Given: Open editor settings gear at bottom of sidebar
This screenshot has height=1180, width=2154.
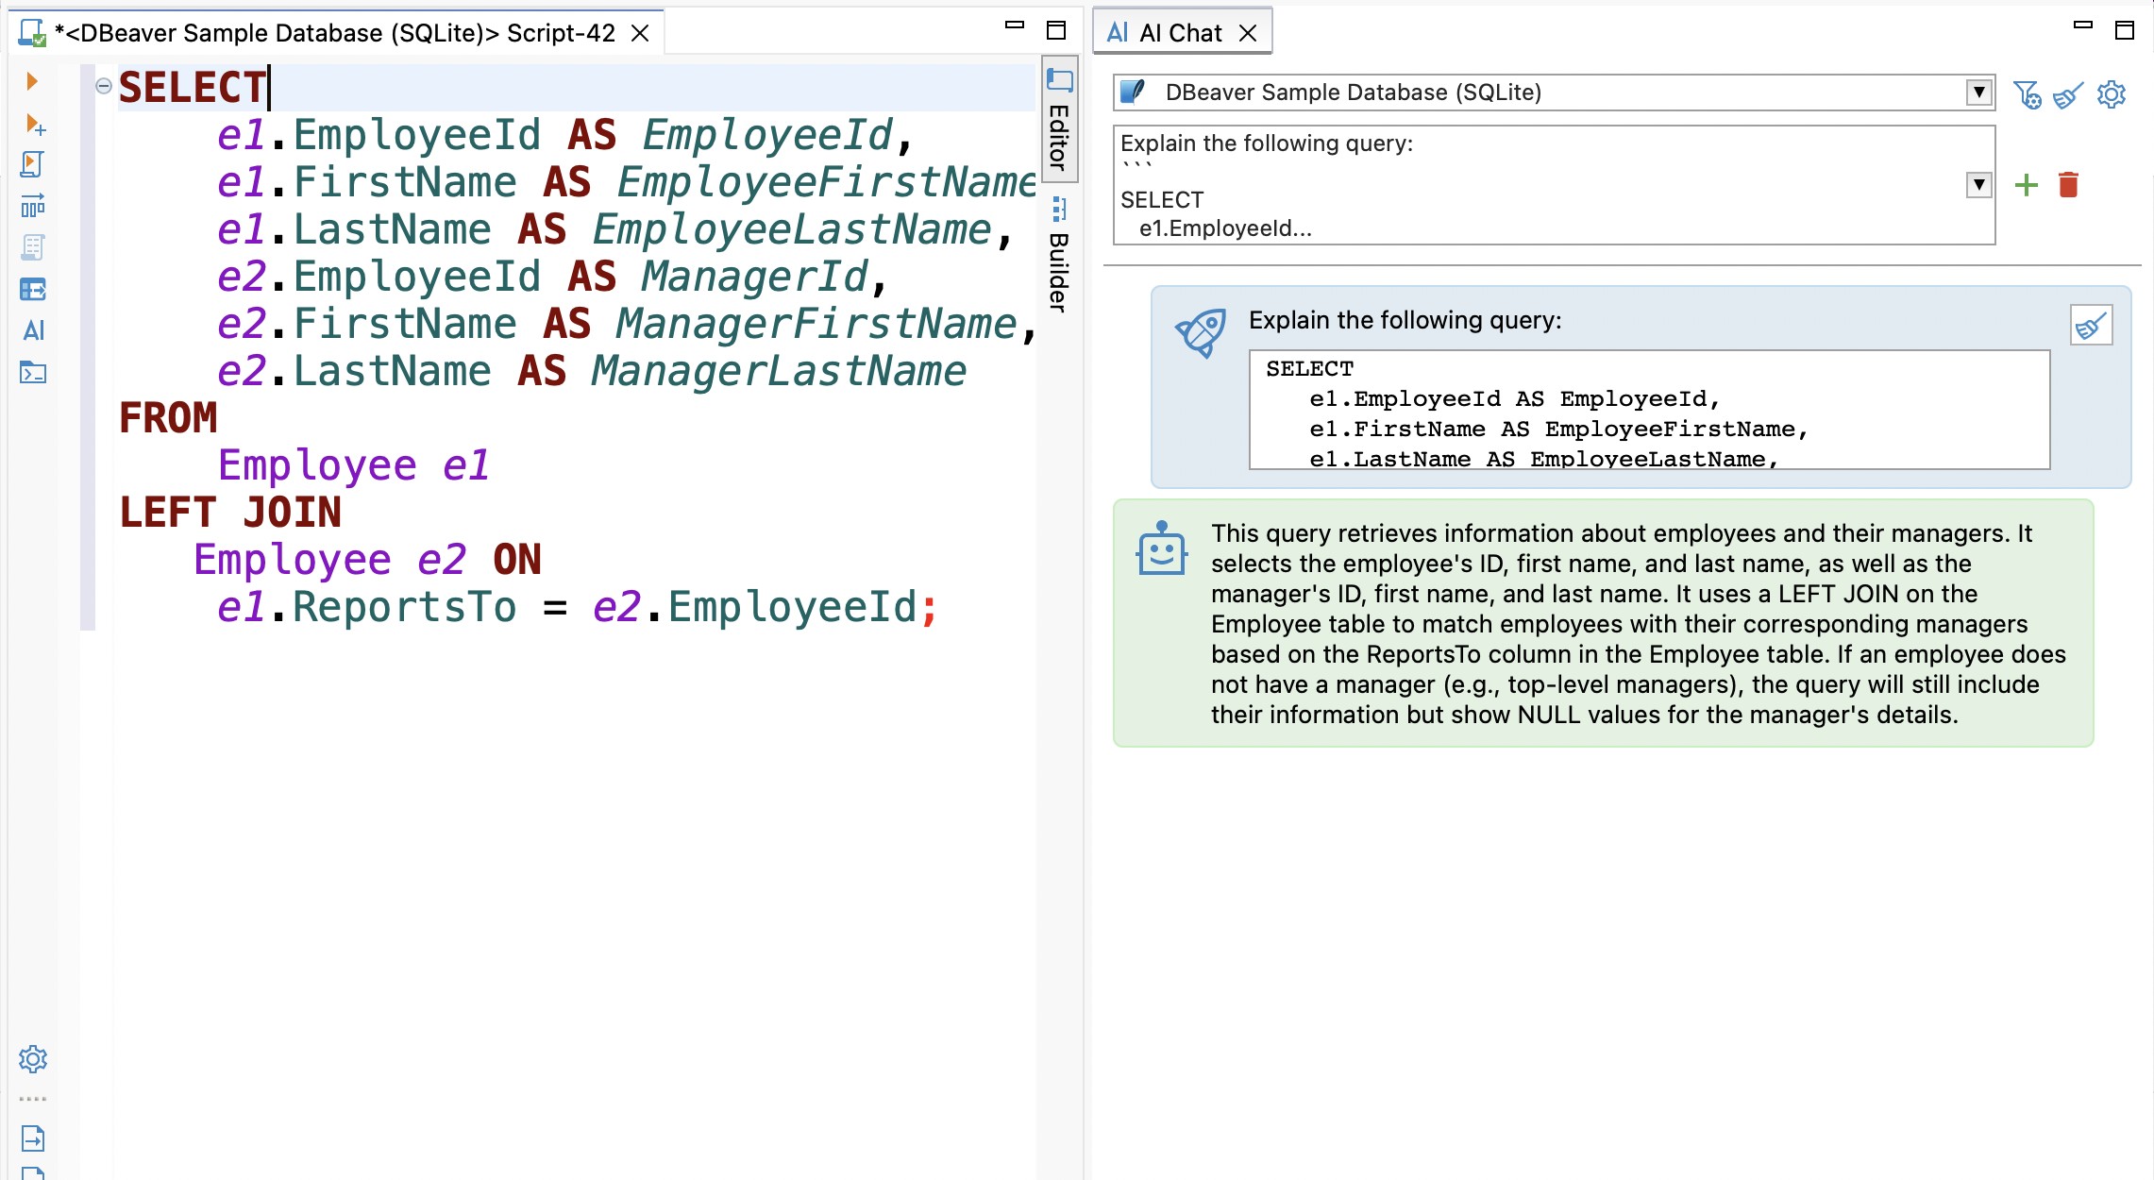Looking at the screenshot, I should [x=33, y=1059].
